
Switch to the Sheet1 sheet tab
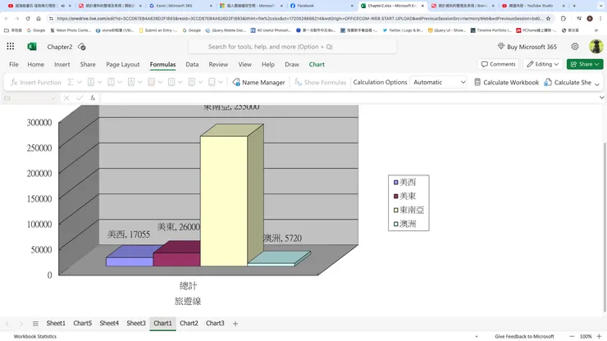(56, 323)
